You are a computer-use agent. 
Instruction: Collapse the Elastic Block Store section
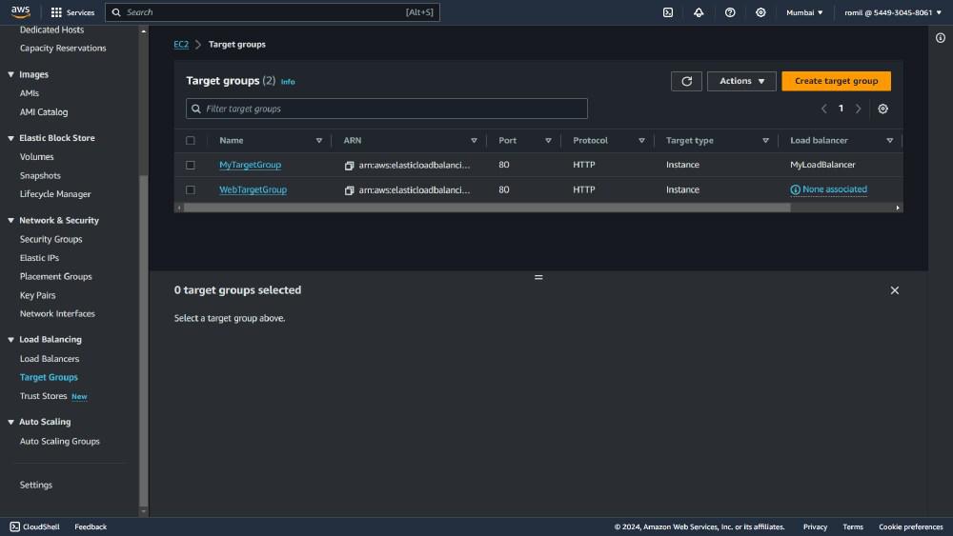(10, 138)
